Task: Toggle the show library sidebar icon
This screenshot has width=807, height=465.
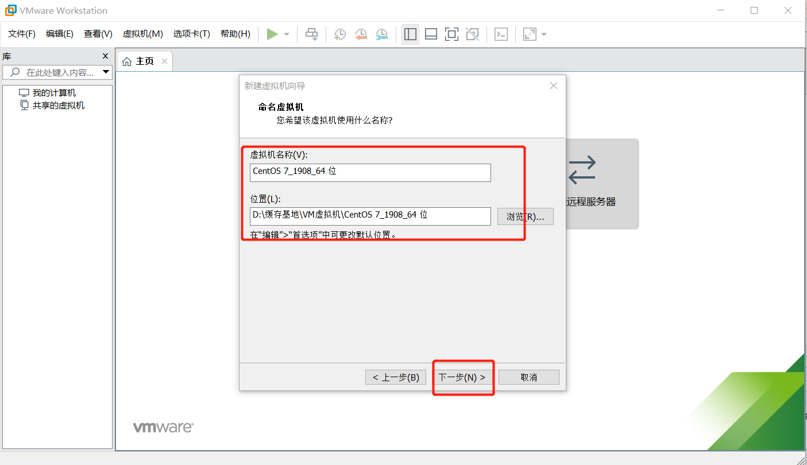Action: [410, 34]
